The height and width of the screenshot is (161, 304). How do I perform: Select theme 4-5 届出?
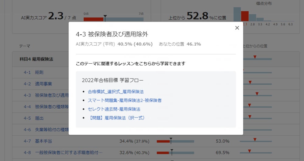(x=39, y=118)
